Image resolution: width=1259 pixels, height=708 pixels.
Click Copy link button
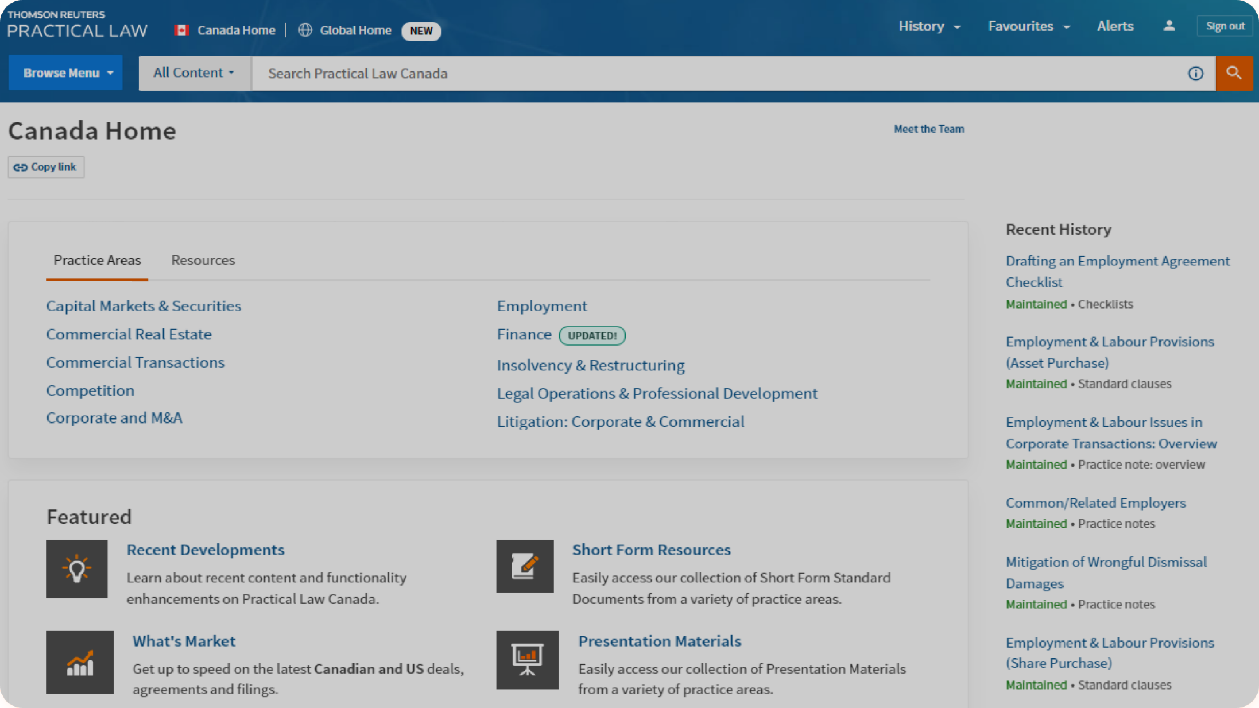pos(47,167)
